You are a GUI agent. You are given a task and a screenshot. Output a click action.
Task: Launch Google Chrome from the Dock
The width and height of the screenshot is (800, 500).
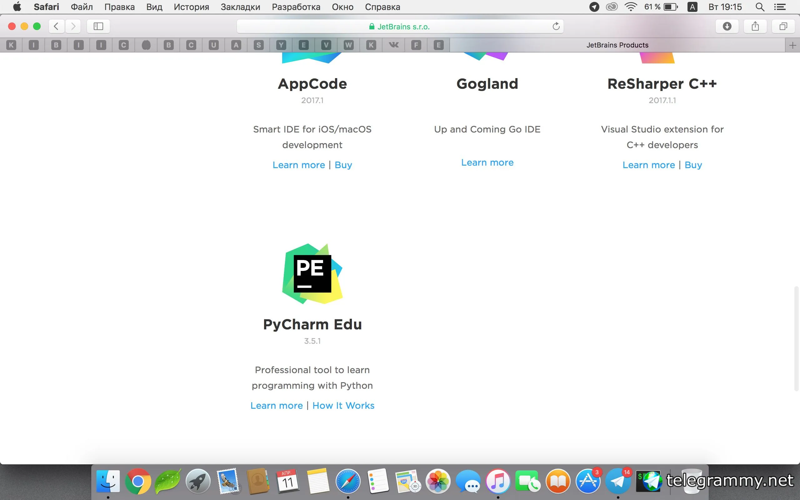click(138, 481)
